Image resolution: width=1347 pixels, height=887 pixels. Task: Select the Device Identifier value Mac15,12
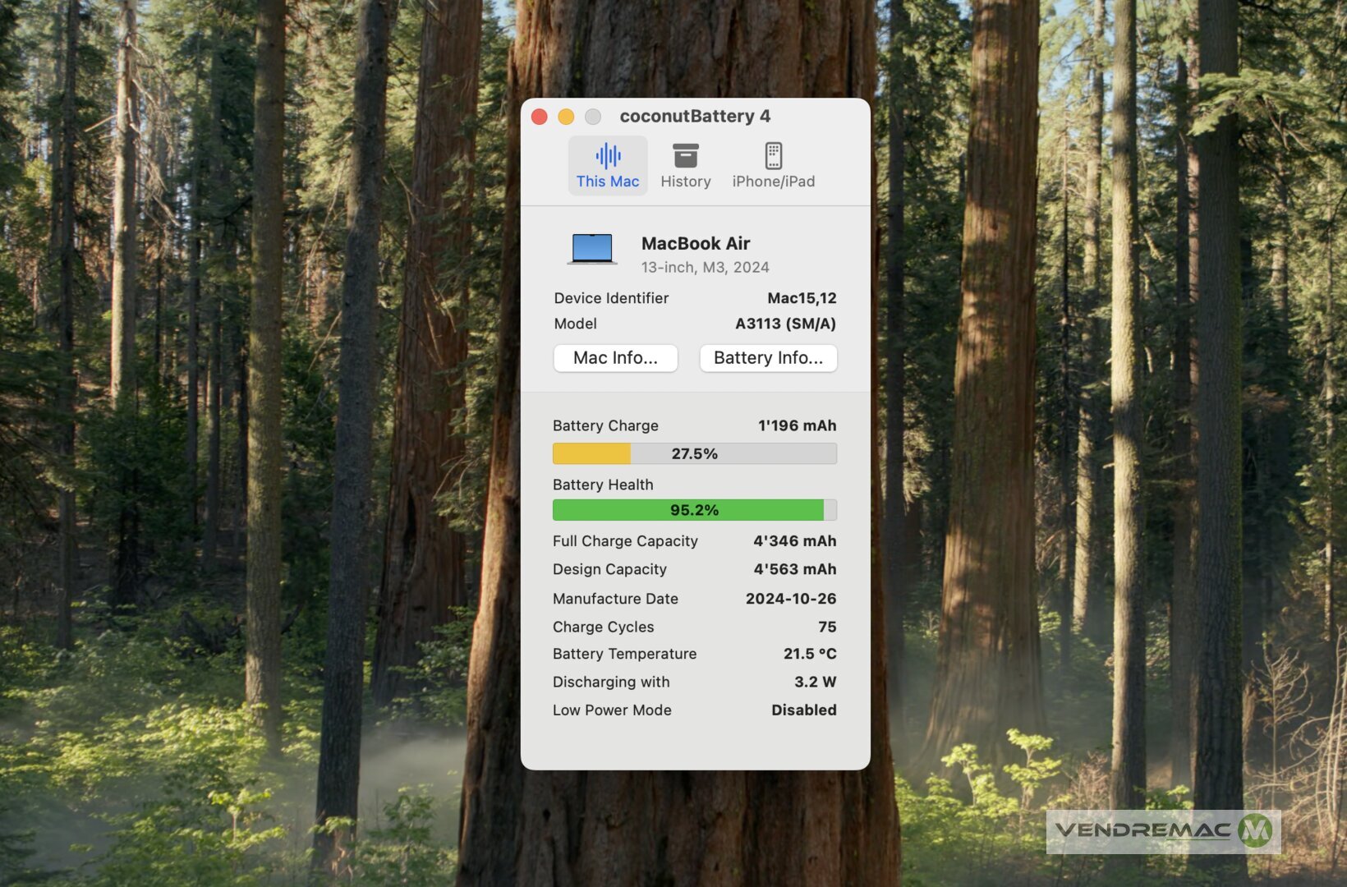(x=801, y=298)
